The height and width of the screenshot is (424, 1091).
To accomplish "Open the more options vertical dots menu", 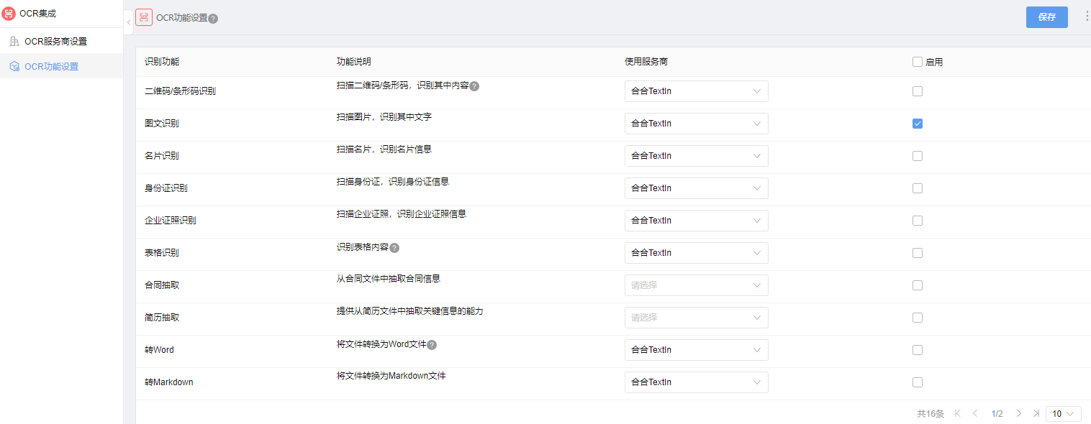I will click(x=1087, y=17).
